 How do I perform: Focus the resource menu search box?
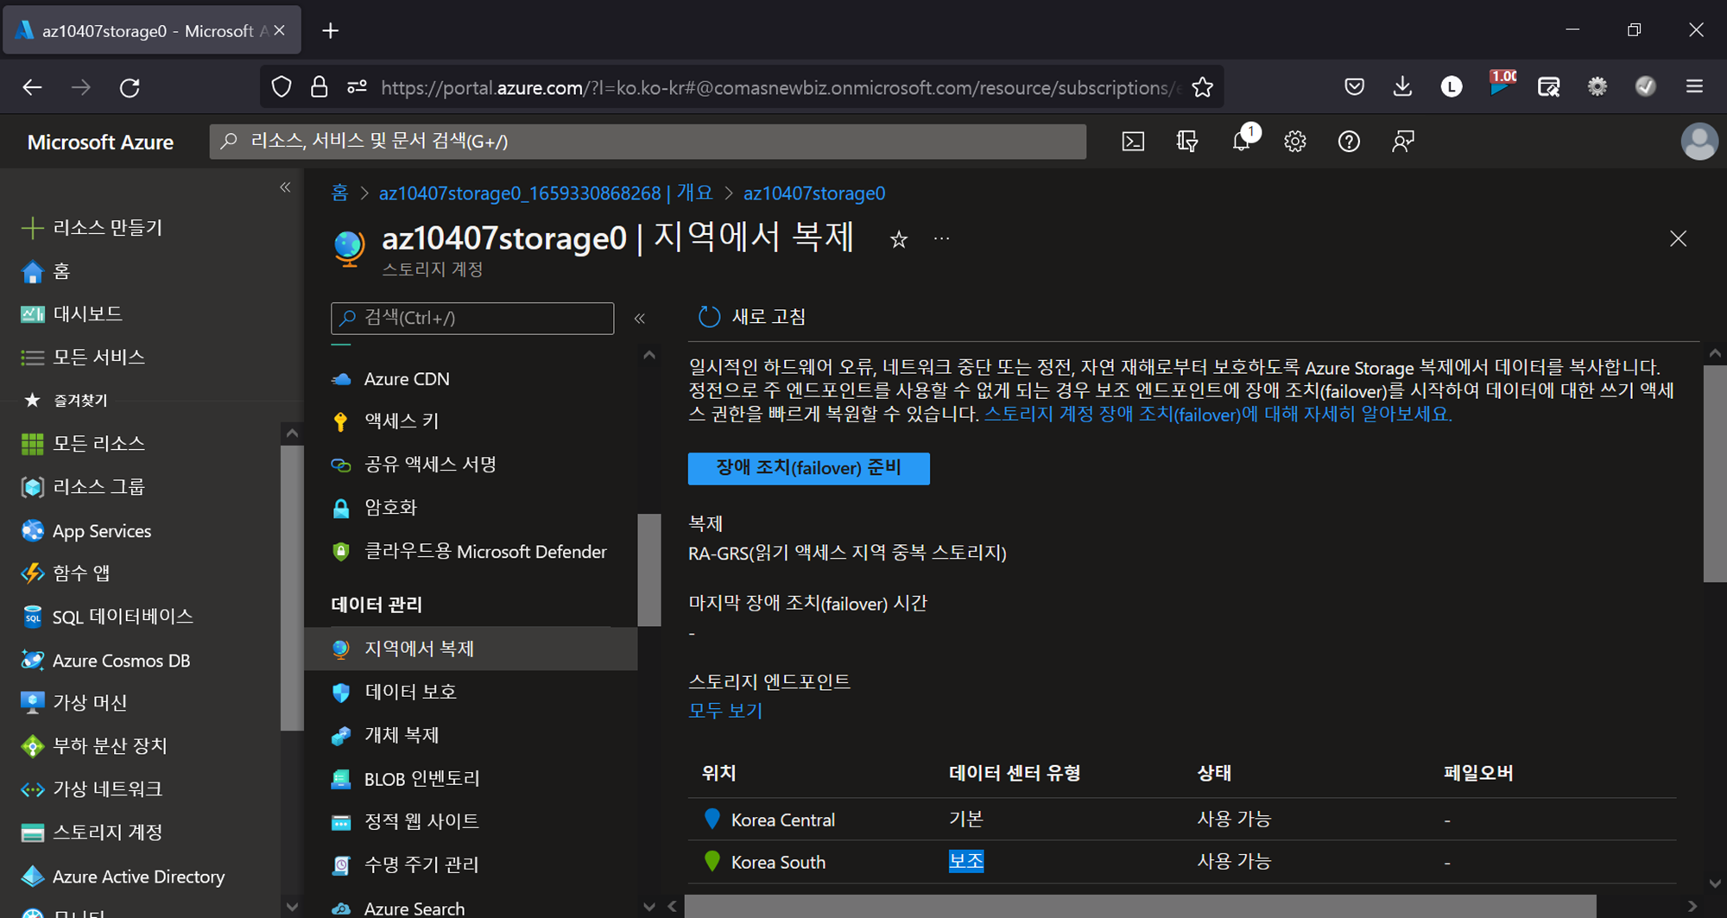point(472,318)
